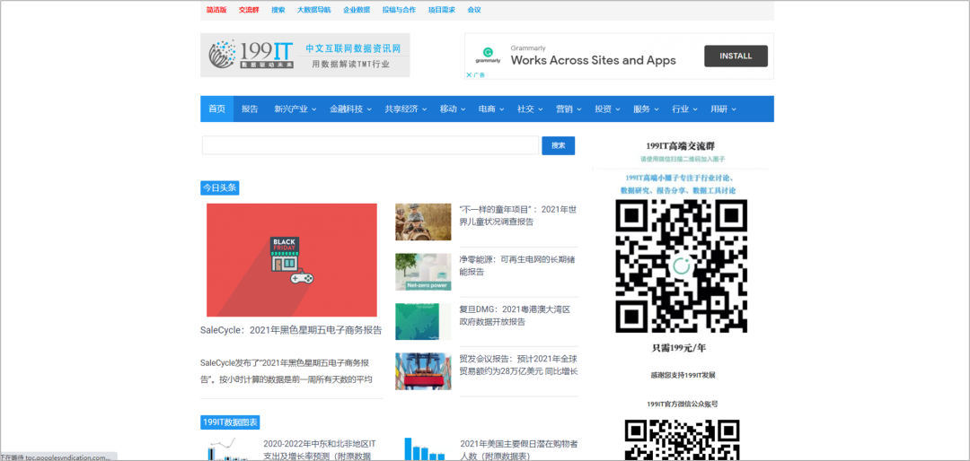Close the ad with the X icon
The width and height of the screenshot is (970, 461).
469,75
